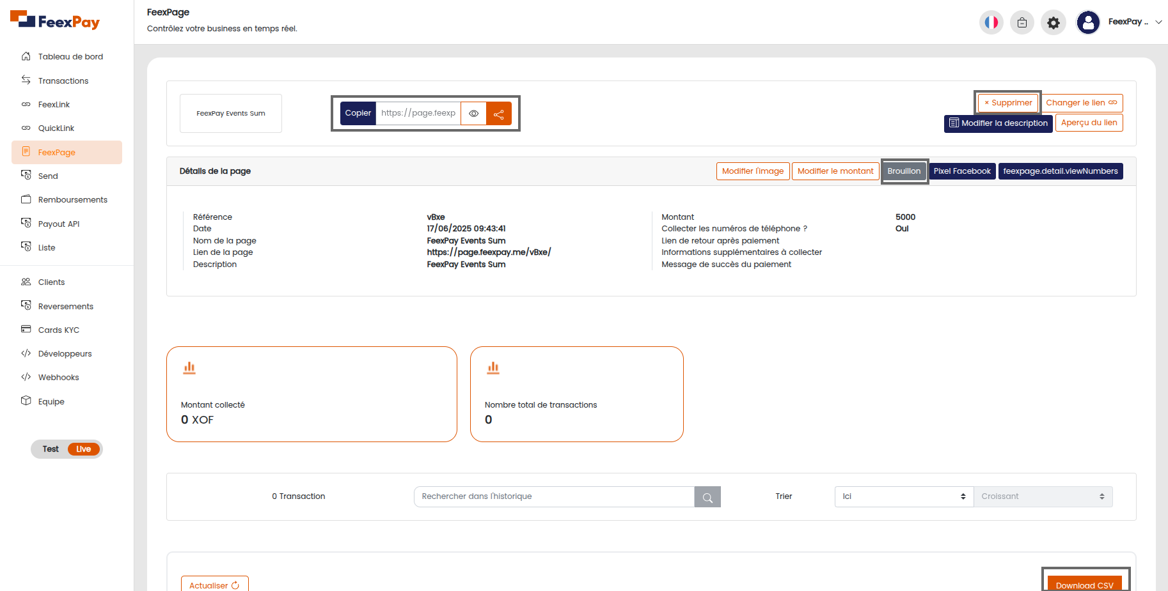The image size is (1168, 591).
Task: Open Payout API menu item
Action: coord(67,224)
